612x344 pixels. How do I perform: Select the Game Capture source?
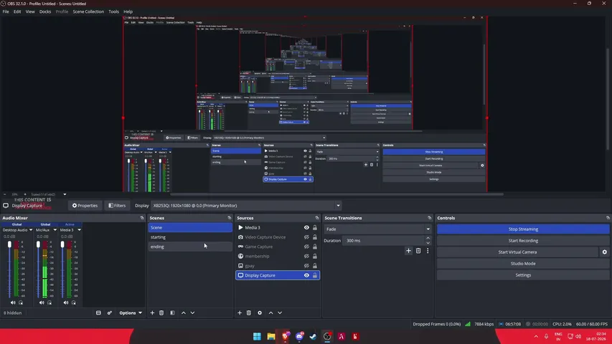pyautogui.click(x=278, y=247)
